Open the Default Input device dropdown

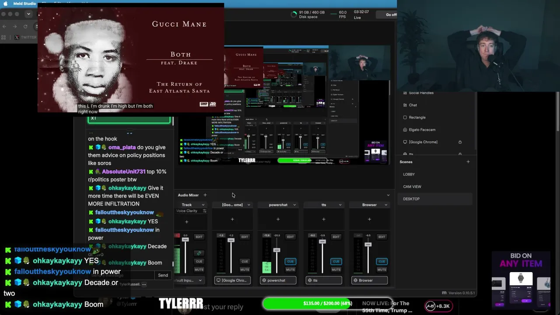click(x=189, y=280)
